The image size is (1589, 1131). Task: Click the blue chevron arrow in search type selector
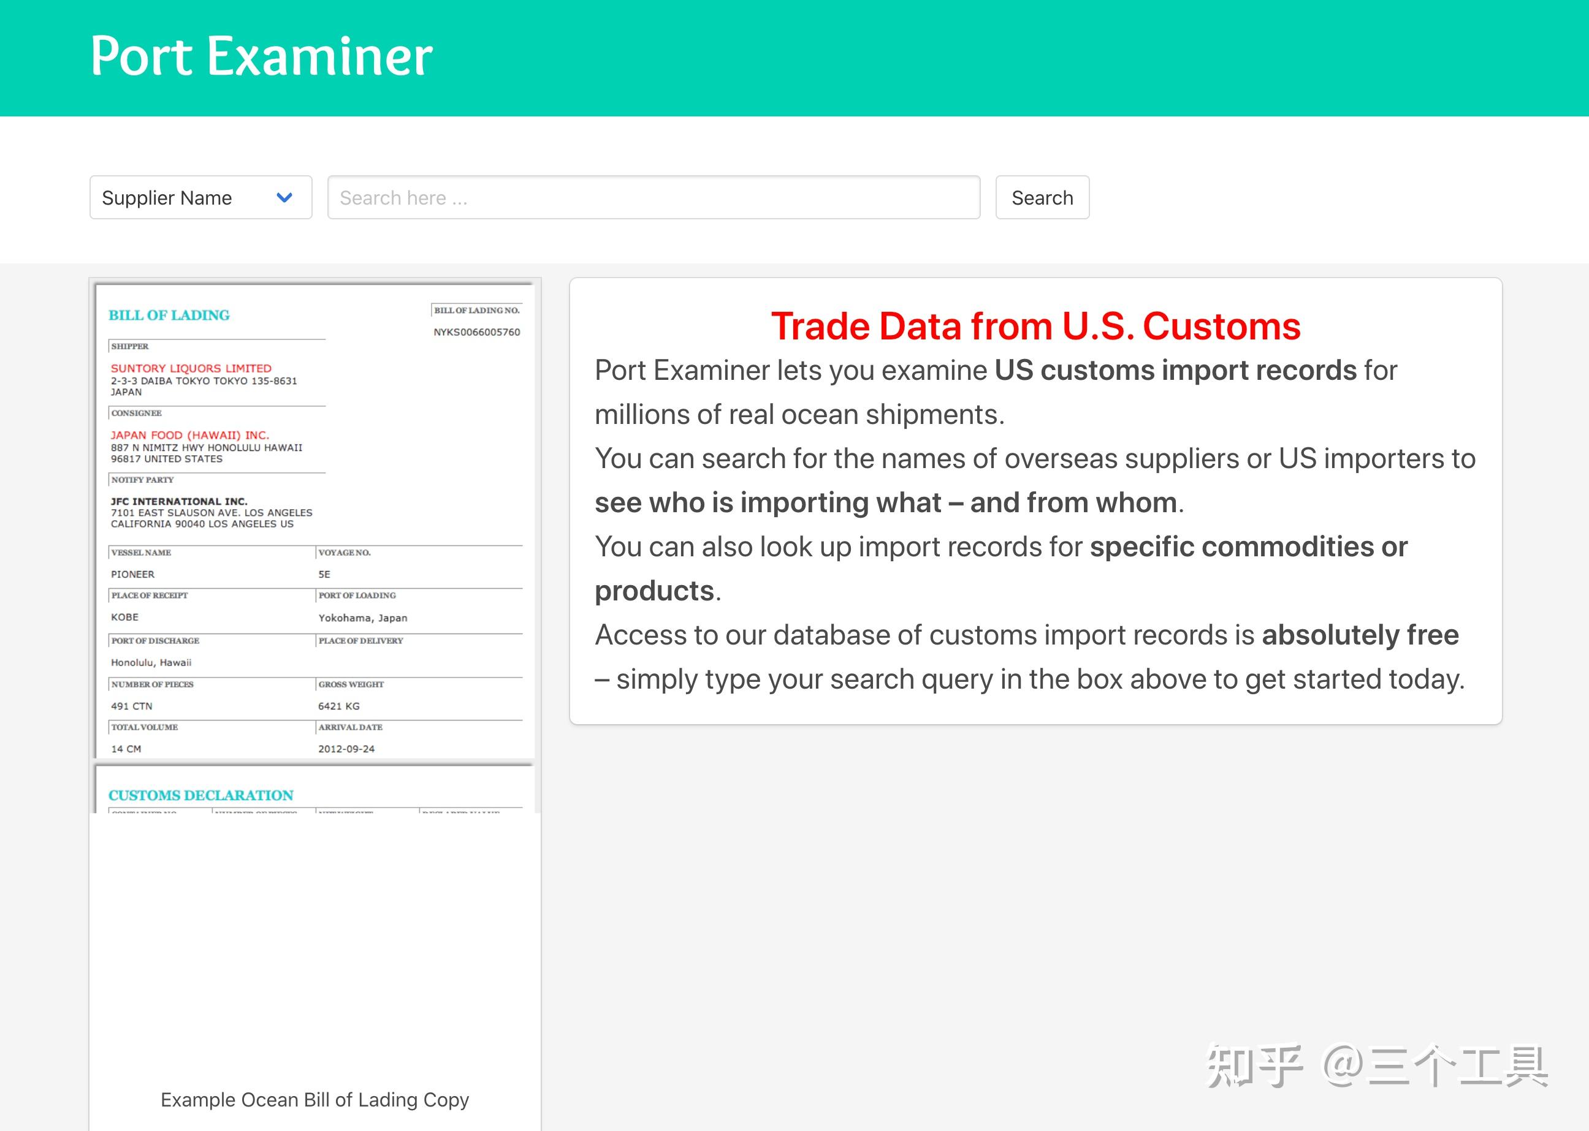pyautogui.click(x=284, y=198)
